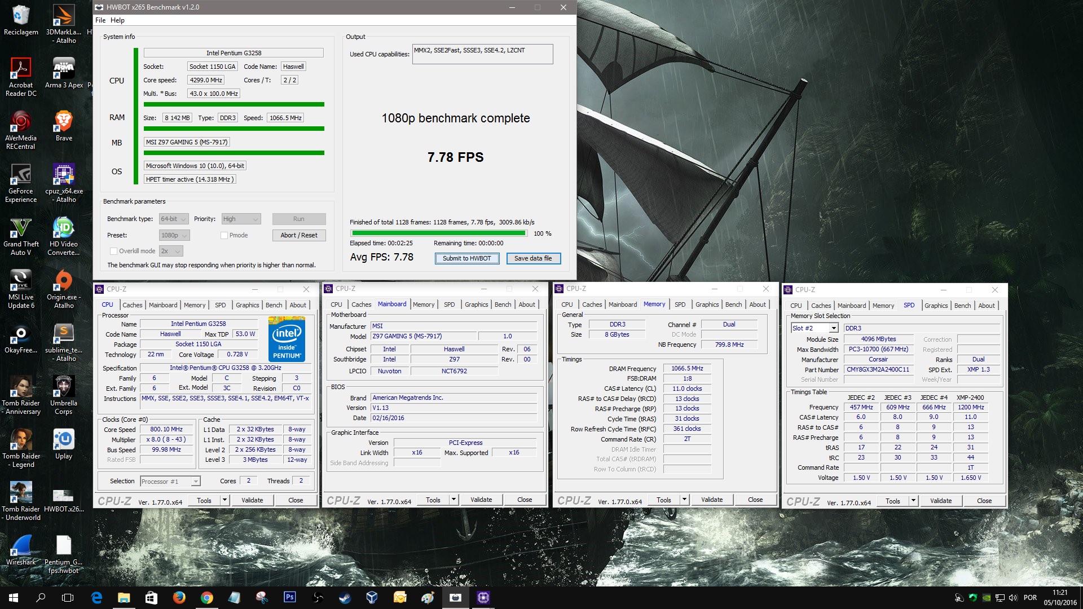Viewport: 1083px width, 609px height.
Task: Open the File menu in HWBOT x265
Action: pyautogui.click(x=100, y=20)
